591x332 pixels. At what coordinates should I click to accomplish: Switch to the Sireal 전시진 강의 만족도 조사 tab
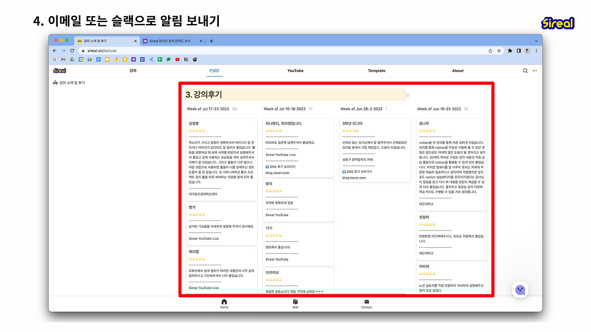[173, 41]
